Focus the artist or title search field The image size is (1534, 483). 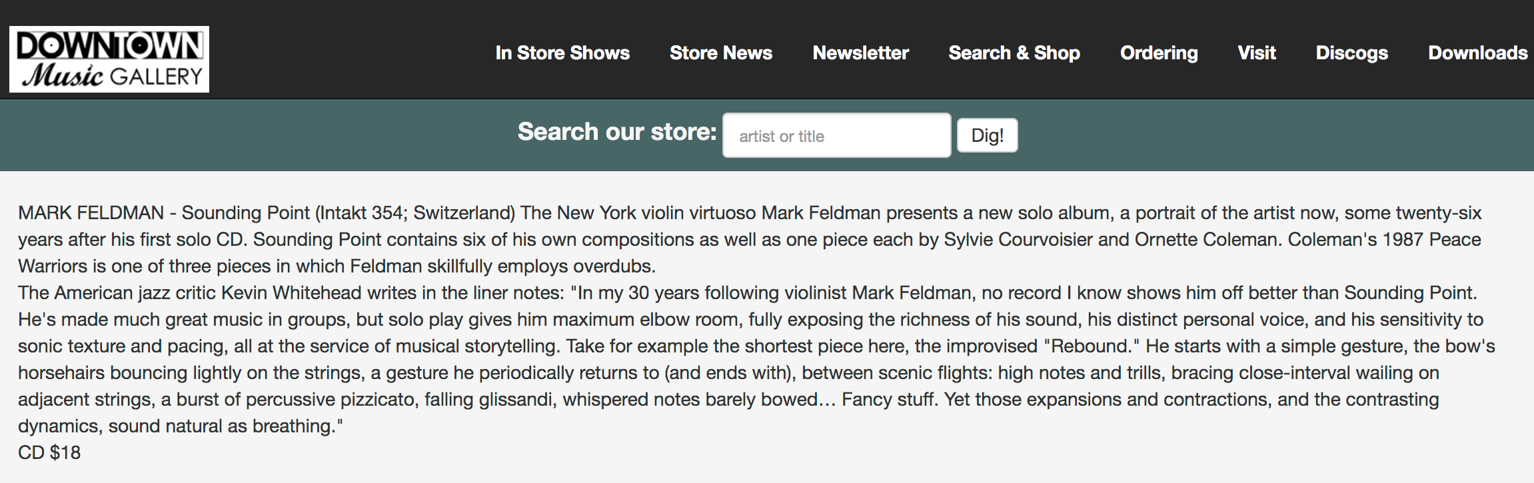click(x=836, y=135)
